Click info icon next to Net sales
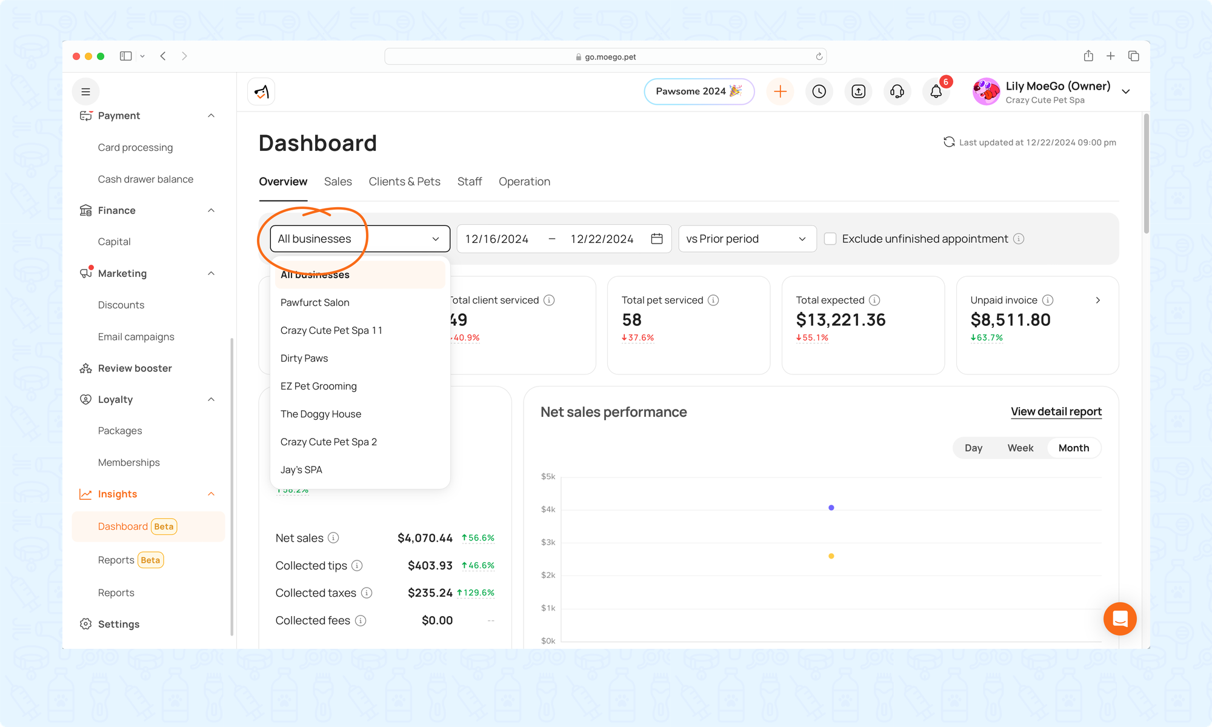The width and height of the screenshot is (1212, 727). coord(333,538)
